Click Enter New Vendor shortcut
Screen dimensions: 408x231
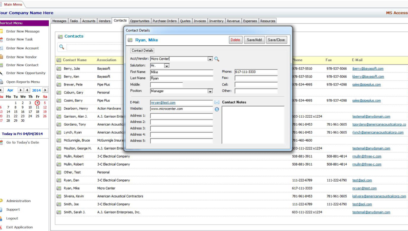click(x=22, y=57)
